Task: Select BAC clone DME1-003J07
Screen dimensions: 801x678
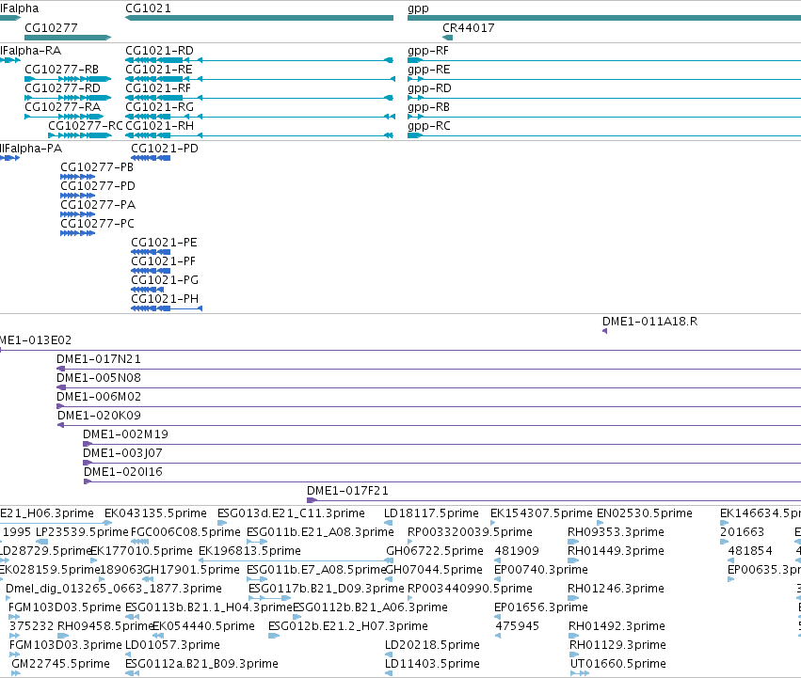Action: coord(441,463)
